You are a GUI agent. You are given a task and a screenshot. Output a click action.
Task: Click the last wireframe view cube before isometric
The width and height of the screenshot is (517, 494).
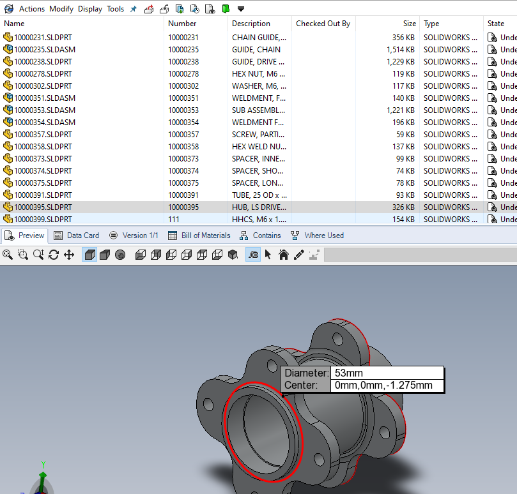(x=217, y=255)
